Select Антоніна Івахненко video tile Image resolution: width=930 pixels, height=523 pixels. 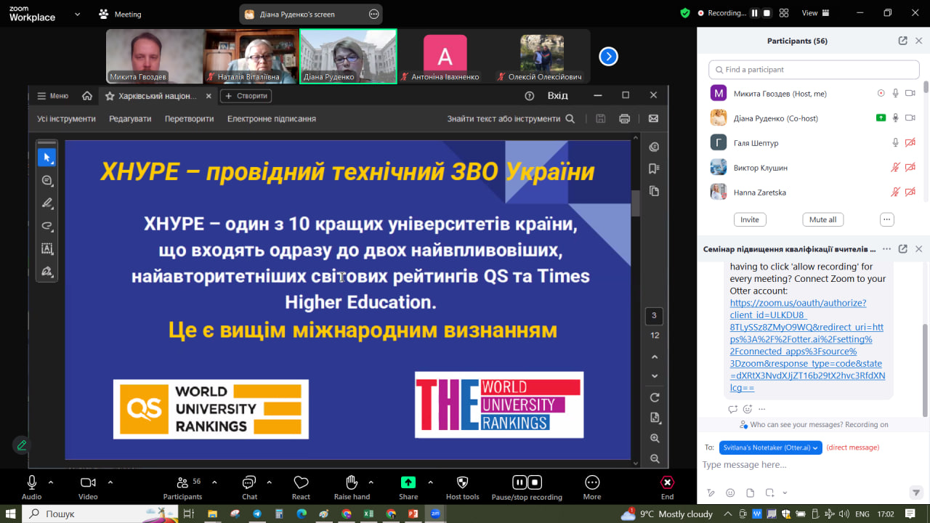(445, 56)
